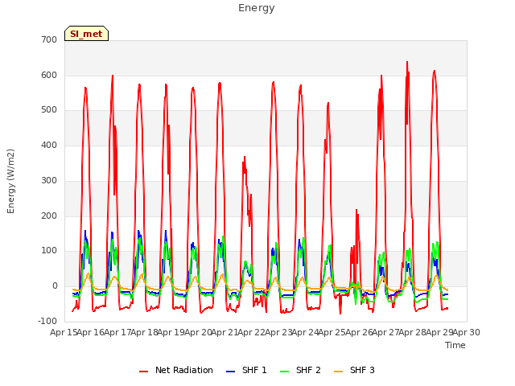This screenshot has width=515, height=386.
Task: Click the Apr 30 x-axis tick label
Action: tap(467, 332)
